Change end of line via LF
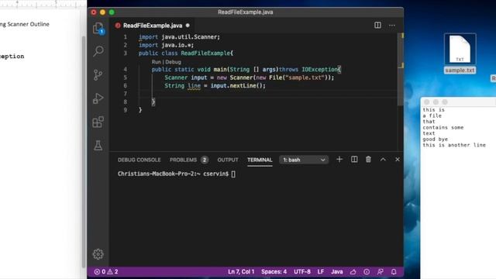 321,272
